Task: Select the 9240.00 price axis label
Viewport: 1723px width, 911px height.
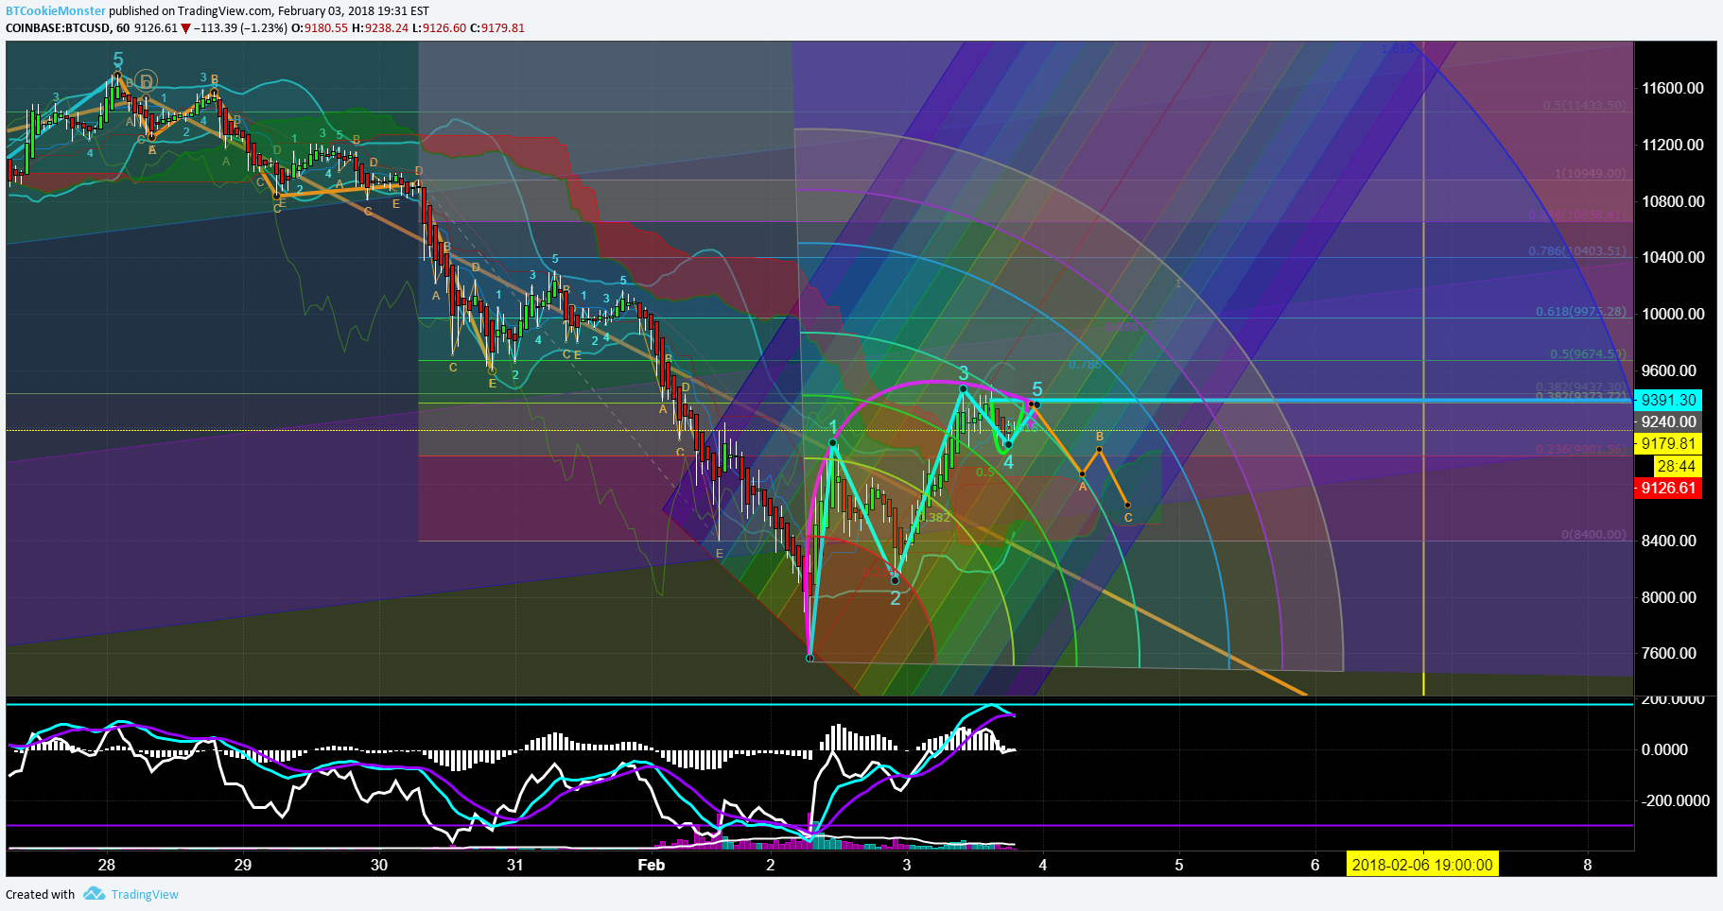Action: [1668, 421]
